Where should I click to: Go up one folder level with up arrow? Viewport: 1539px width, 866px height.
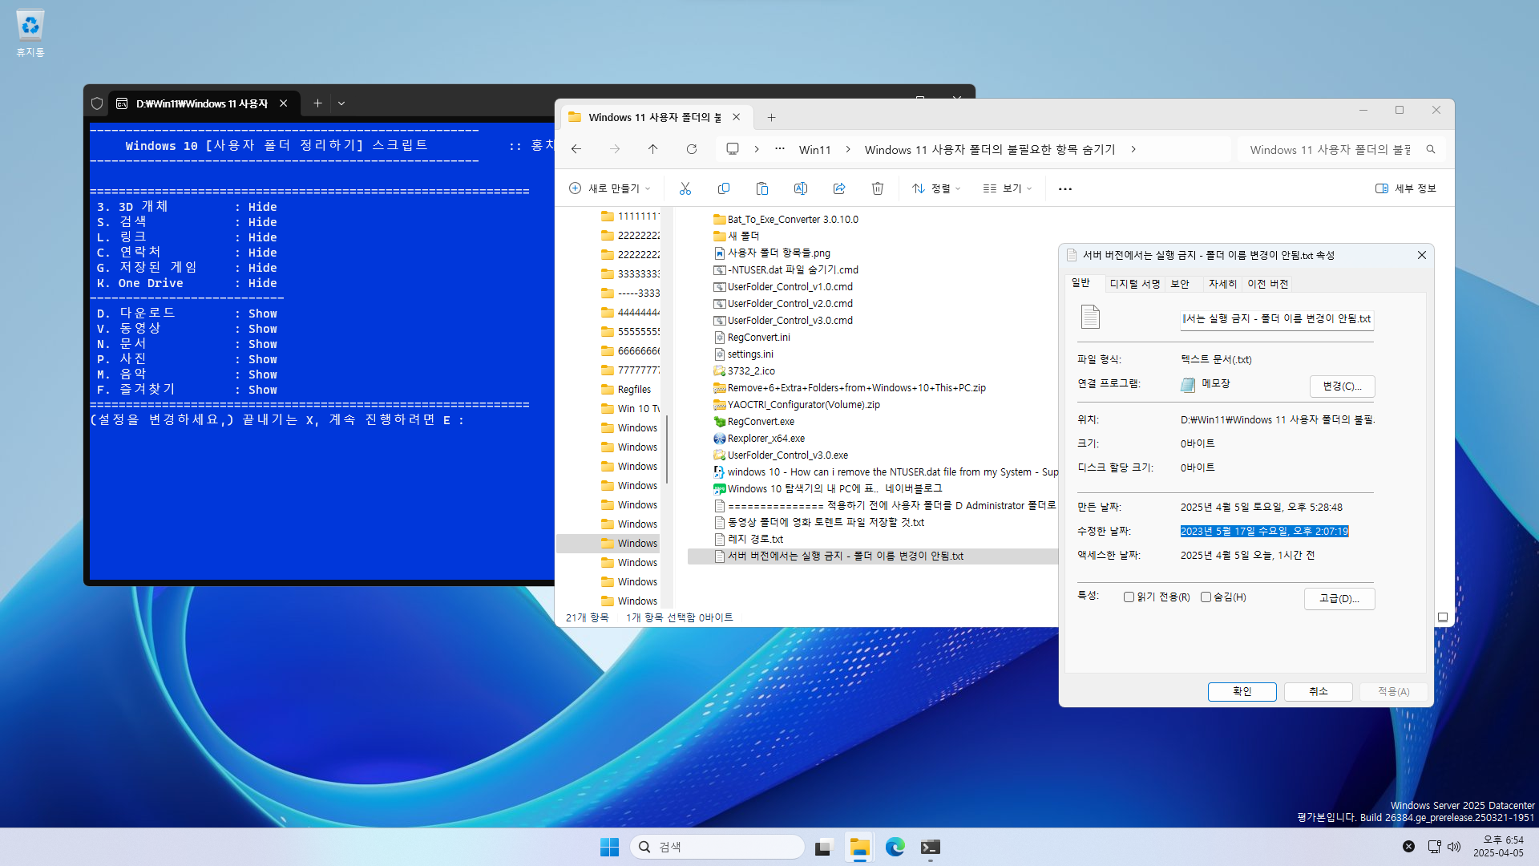tap(653, 149)
